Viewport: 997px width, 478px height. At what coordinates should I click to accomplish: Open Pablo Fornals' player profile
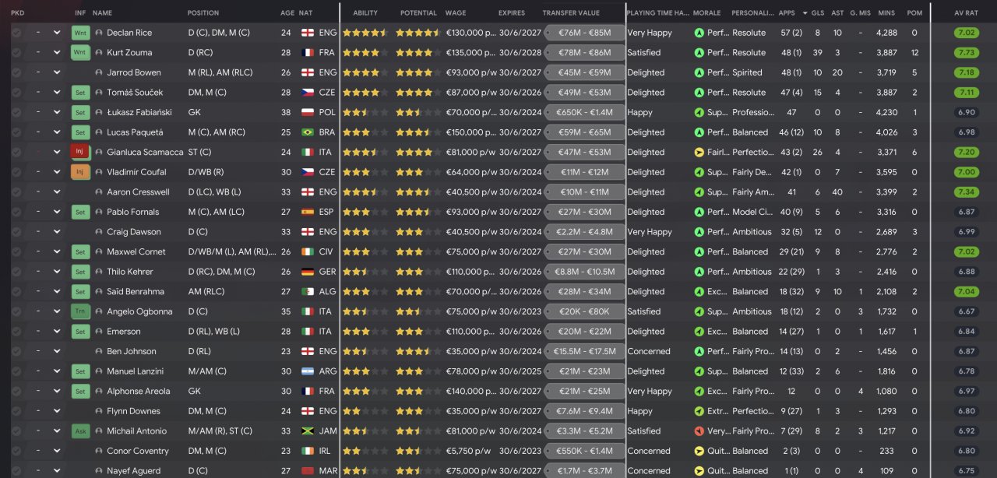point(132,212)
